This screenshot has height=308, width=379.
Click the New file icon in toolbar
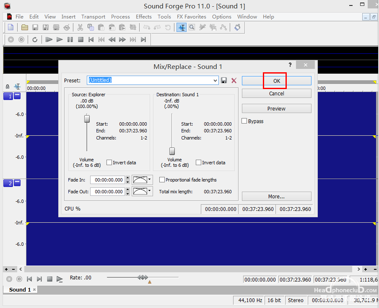[x=10, y=27]
